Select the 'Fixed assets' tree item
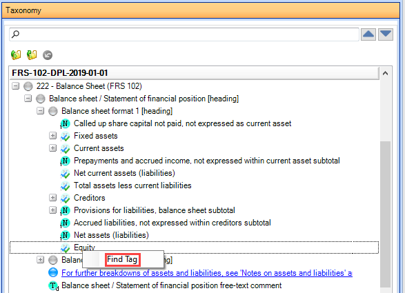The height and width of the screenshot is (293, 405). click(x=96, y=136)
